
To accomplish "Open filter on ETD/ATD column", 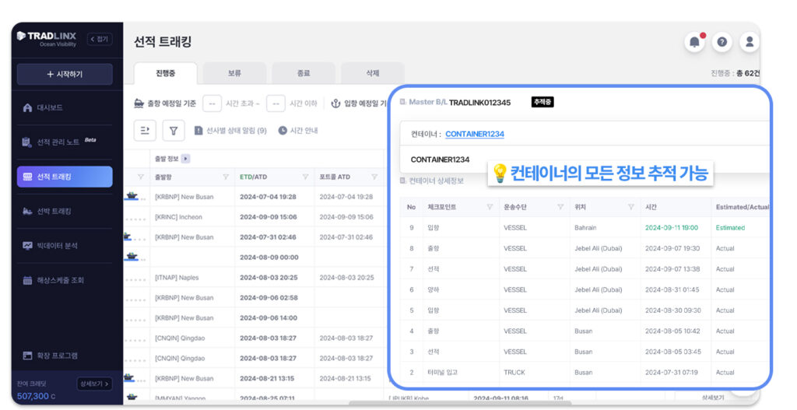I will (x=305, y=177).
